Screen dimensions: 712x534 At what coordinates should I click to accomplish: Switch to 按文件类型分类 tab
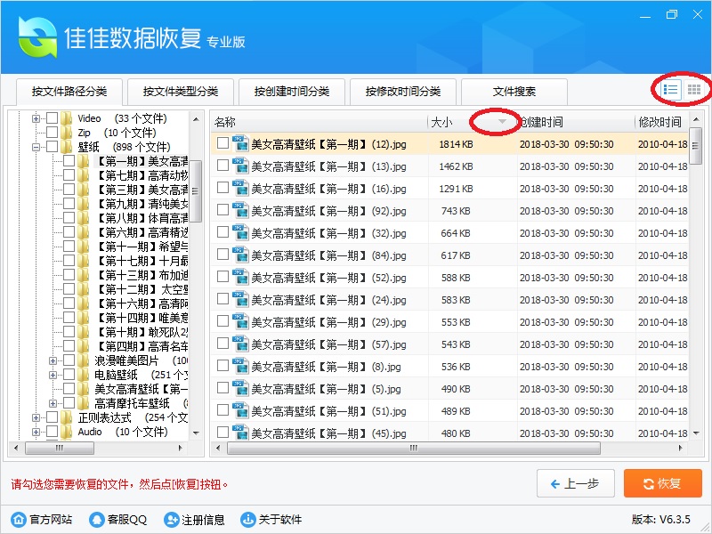pyautogui.click(x=180, y=91)
